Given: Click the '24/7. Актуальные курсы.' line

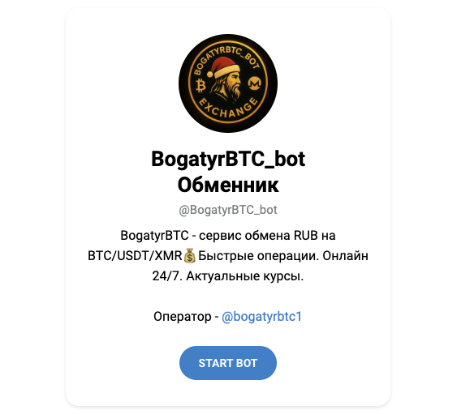Looking at the screenshot, I should (x=228, y=276).
